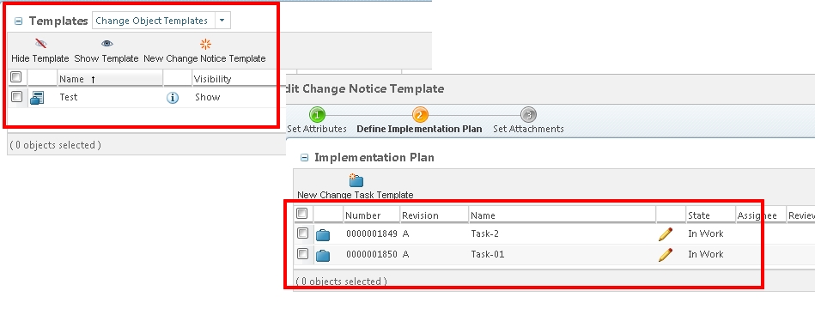
Task: Click task number 0000001849
Action: [372, 233]
